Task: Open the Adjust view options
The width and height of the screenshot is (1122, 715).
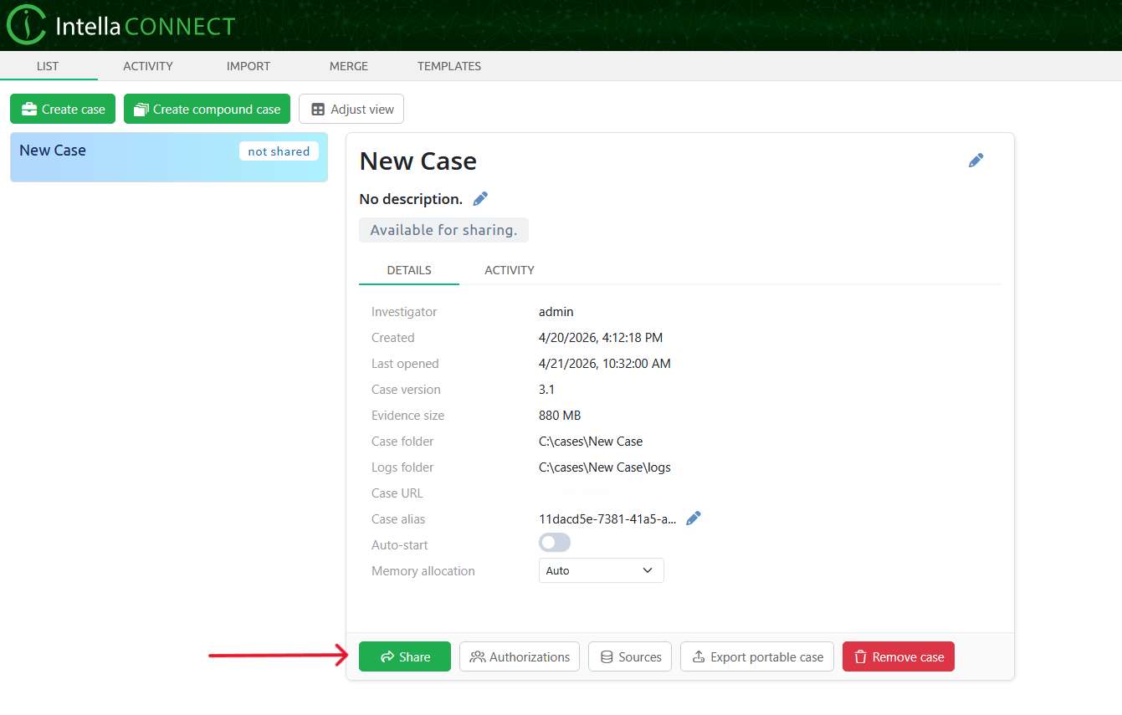Action: tap(351, 109)
